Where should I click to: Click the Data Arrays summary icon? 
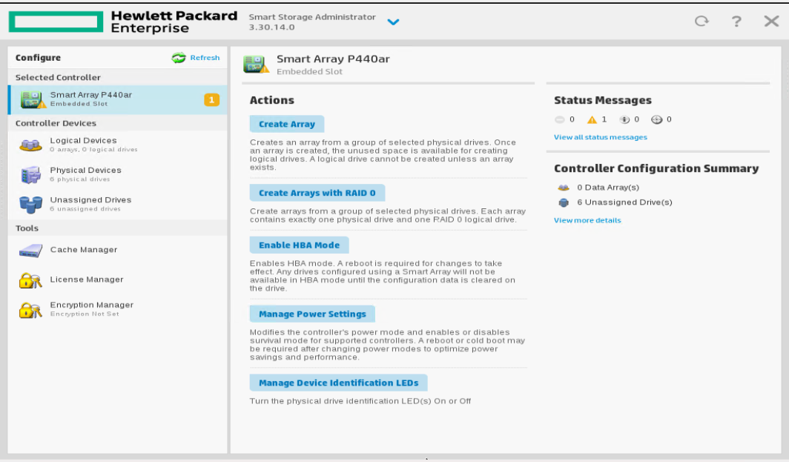[x=564, y=188]
